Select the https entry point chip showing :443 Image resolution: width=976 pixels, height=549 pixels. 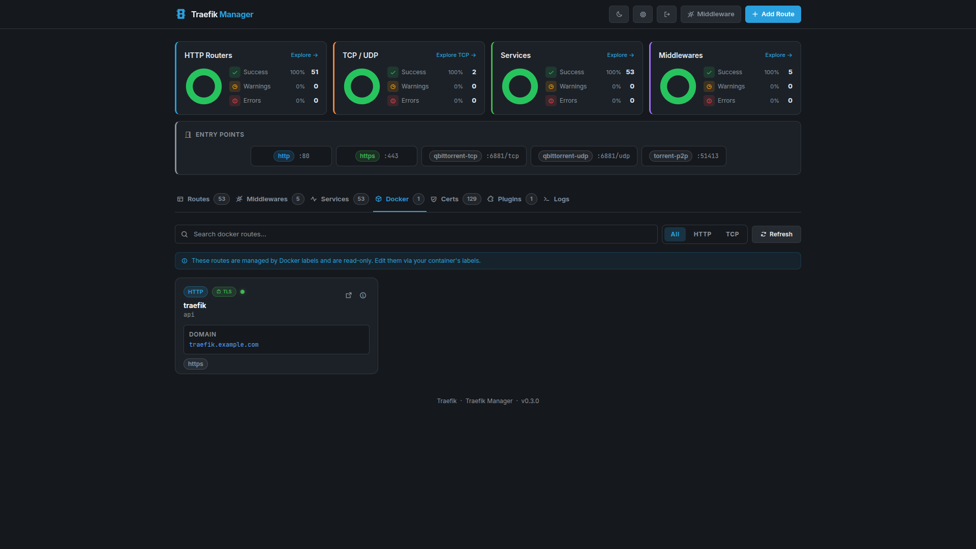point(376,156)
